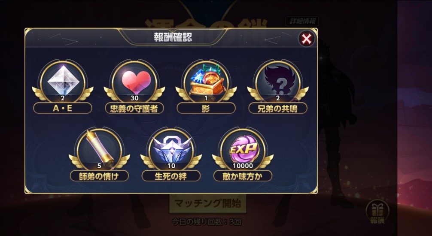Open the gift box 報酬 icon
The width and height of the screenshot is (432, 236).
(x=377, y=212)
